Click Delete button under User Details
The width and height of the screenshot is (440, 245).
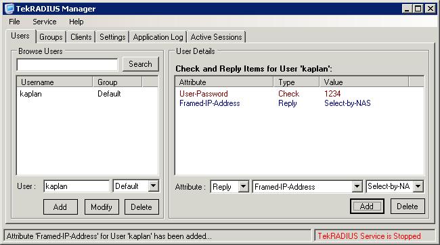point(408,207)
